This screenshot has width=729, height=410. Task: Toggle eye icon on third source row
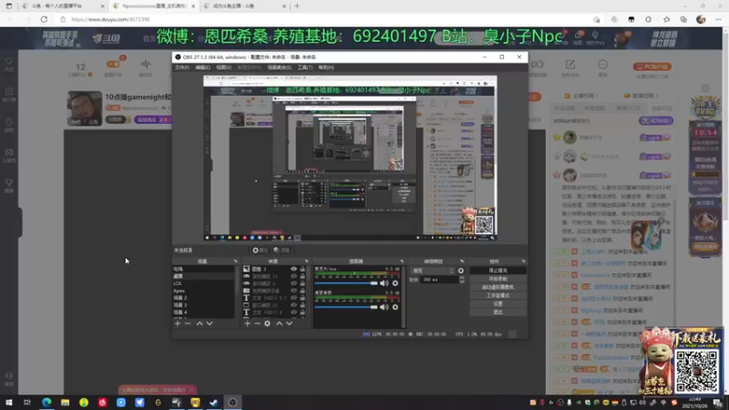coord(293,283)
